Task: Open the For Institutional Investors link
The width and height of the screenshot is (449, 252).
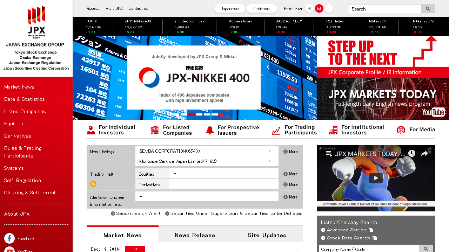Action: pyautogui.click(x=356, y=130)
